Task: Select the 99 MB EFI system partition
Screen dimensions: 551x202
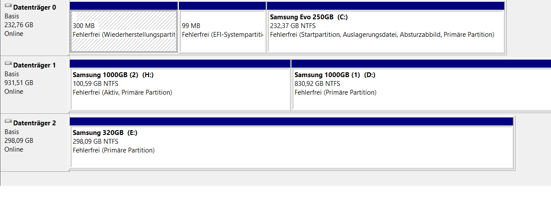Action: [223, 32]
